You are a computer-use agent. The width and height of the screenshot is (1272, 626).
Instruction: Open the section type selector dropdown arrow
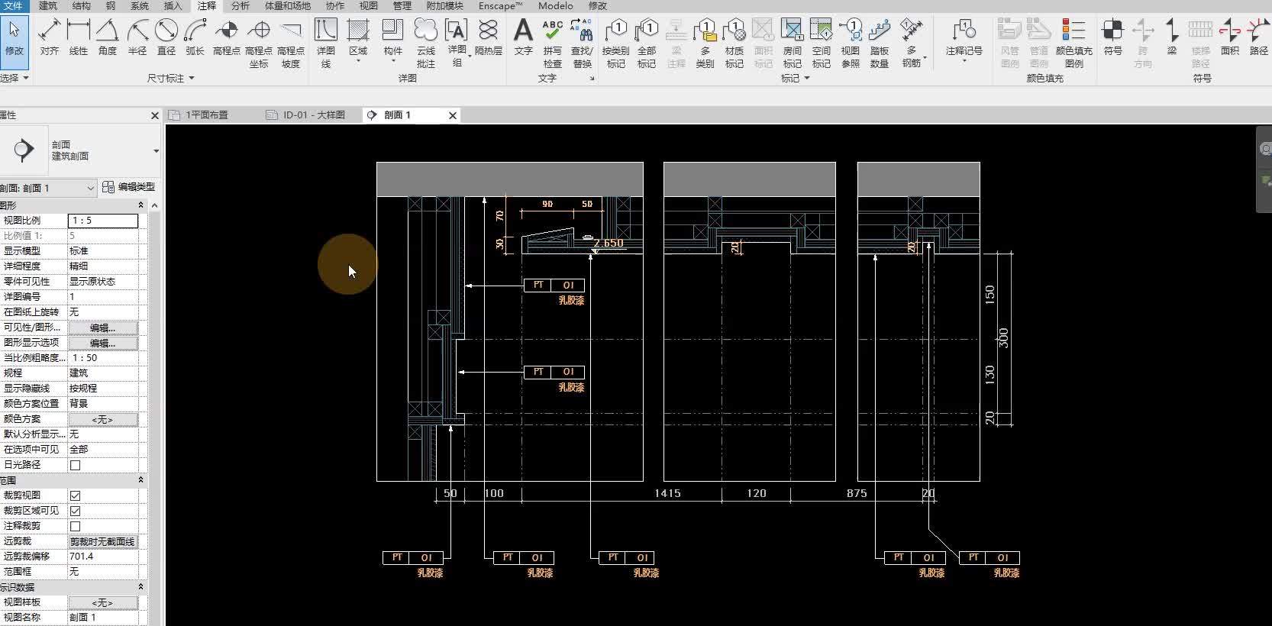click(x=156, y=150)
